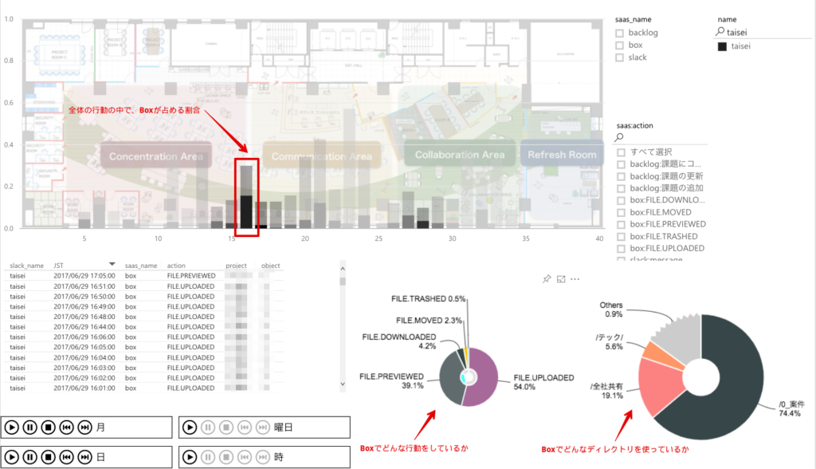This screenshot has width=816, height=469.
Task: Start playback for the 曜日 control
Action: click(190, 428)
